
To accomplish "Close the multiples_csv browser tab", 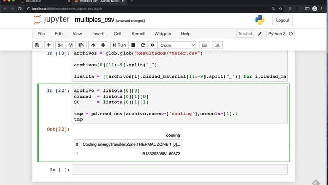I will point(124,1).
